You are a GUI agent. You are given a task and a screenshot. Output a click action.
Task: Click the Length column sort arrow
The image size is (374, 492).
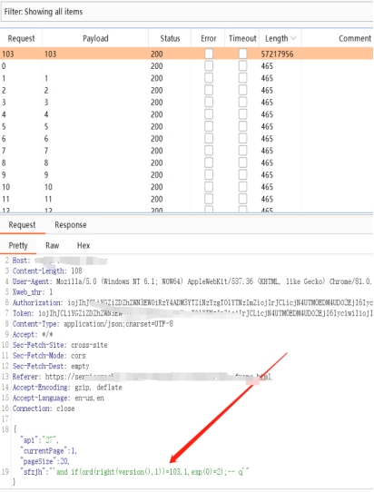[x=293, y=38]
